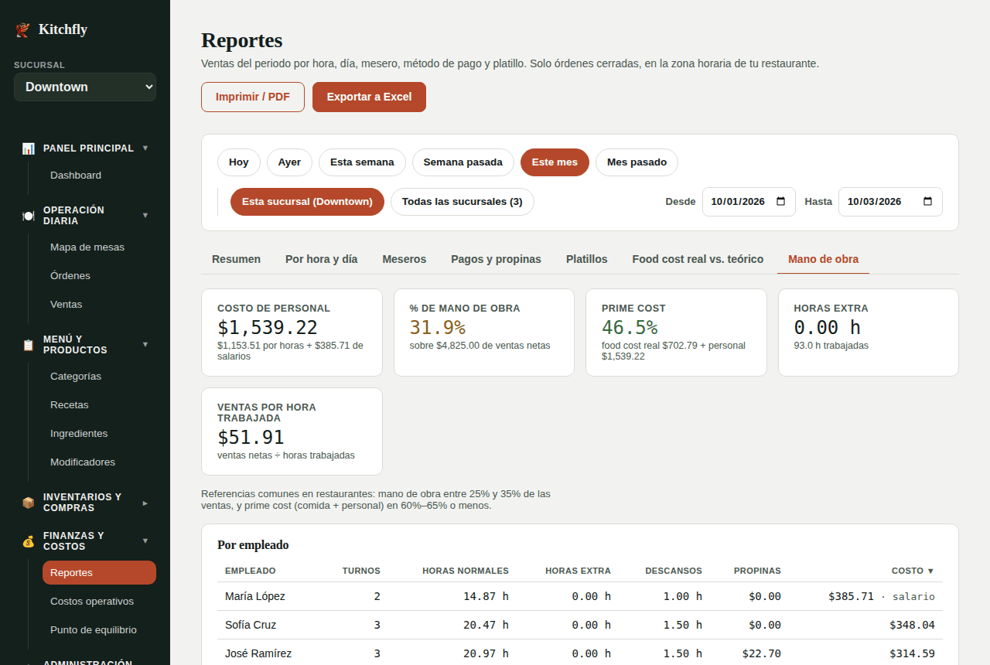990x665 pixels.
Task: Click the Turnos column header
Action: (x=361, y=571)
